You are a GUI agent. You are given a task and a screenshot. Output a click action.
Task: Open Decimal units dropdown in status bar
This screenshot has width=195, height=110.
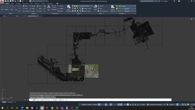[172, 105]
